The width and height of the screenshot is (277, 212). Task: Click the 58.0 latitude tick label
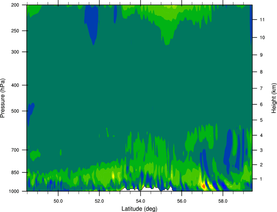click(x=223, y=201)
